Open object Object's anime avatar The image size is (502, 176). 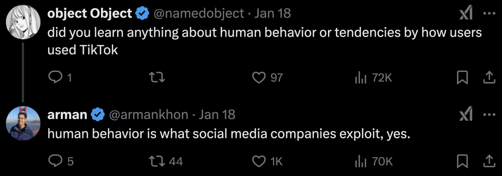point(23,22)
